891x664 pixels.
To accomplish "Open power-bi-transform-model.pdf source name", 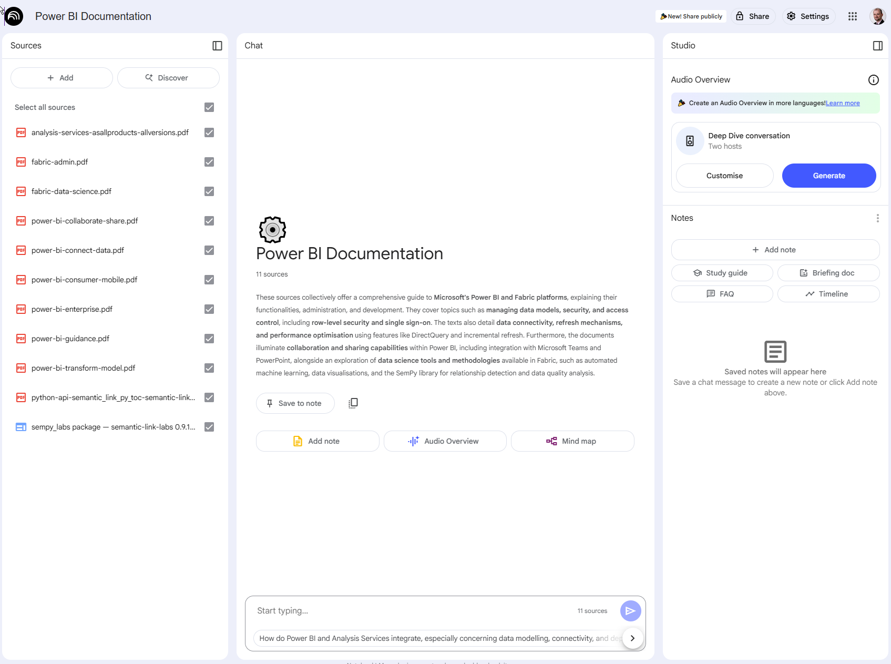I will click(x=84, y=368).
